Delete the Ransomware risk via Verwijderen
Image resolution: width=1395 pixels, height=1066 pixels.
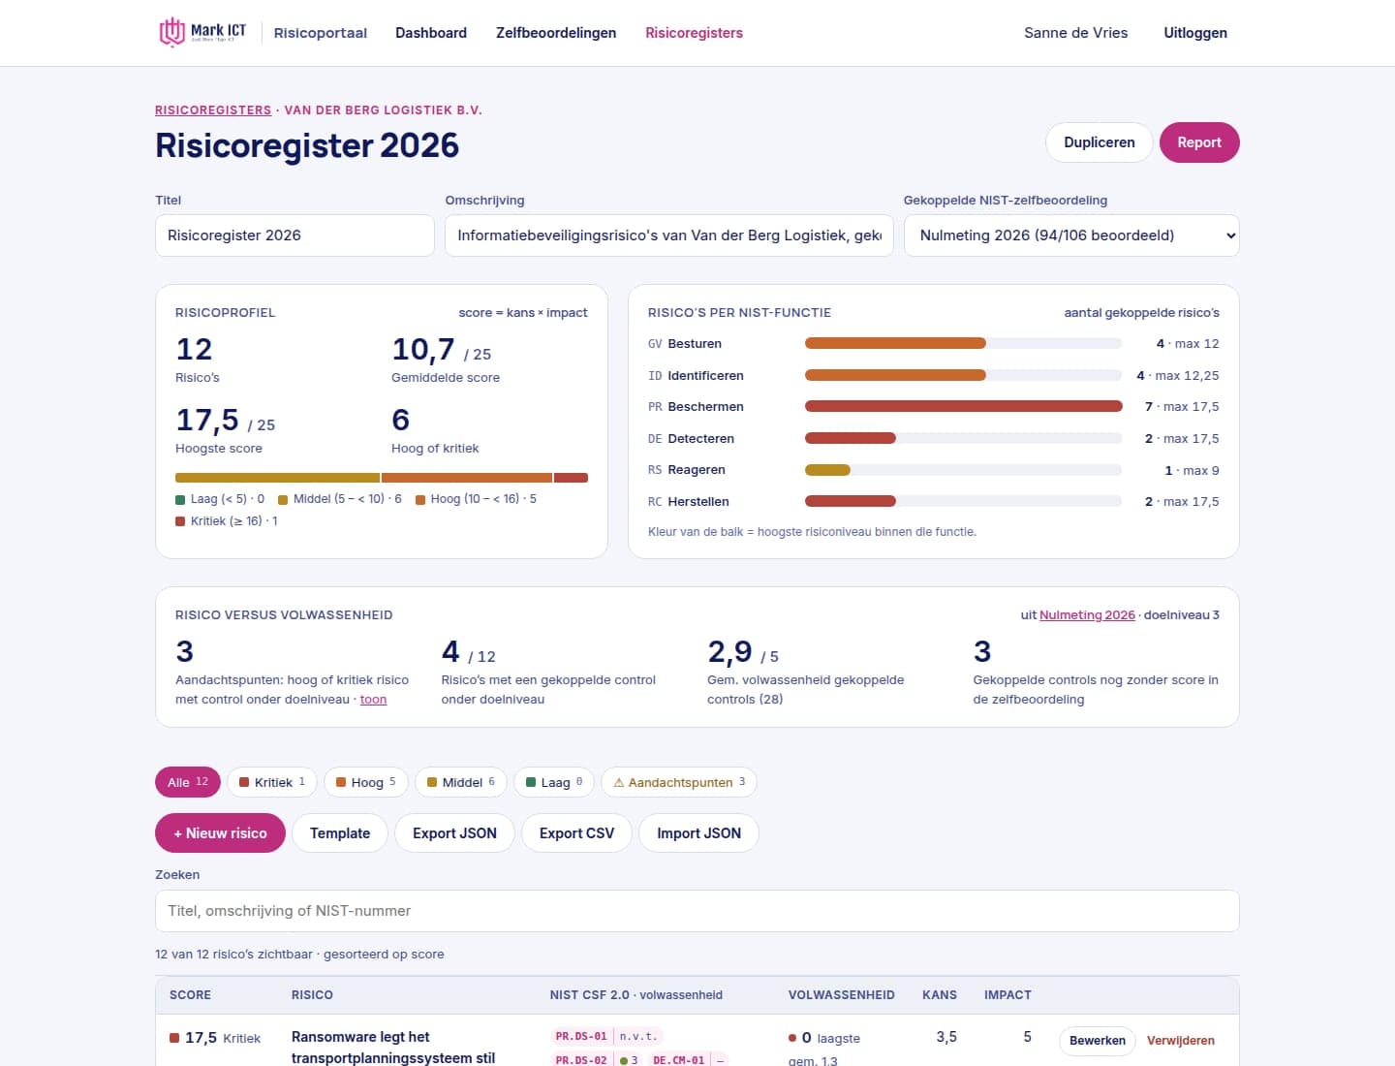[1181, 1041]
